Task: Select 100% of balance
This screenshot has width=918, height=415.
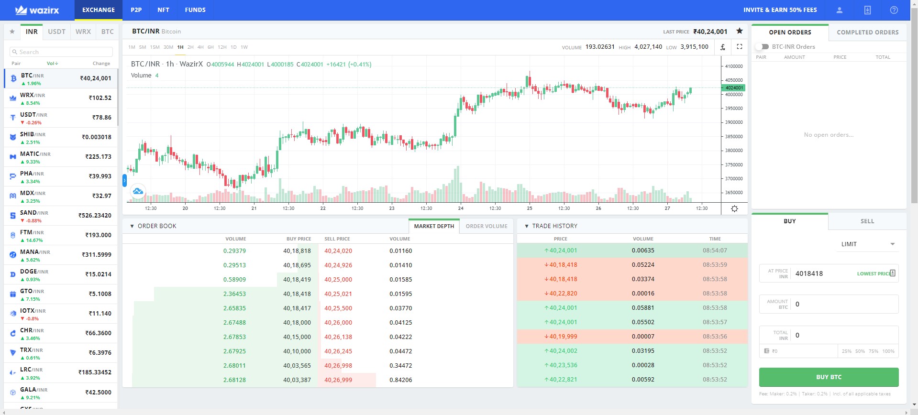Action: click(x=888, y=351)
